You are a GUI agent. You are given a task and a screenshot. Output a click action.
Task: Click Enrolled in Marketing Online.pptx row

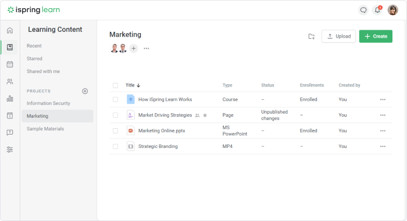point(308,131)
